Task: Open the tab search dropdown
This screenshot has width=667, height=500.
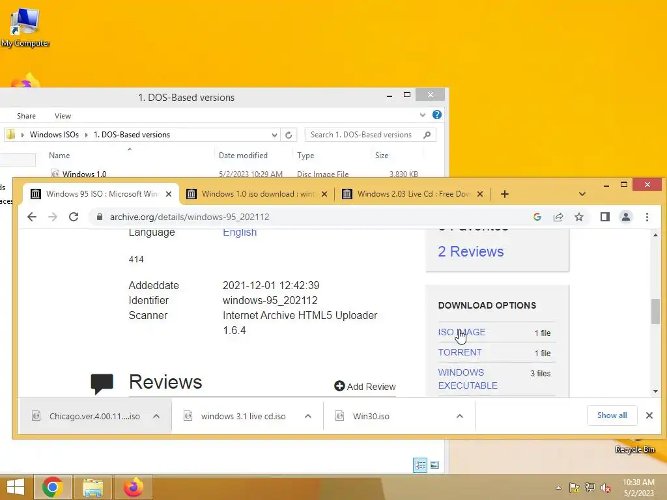Action: 582,194
